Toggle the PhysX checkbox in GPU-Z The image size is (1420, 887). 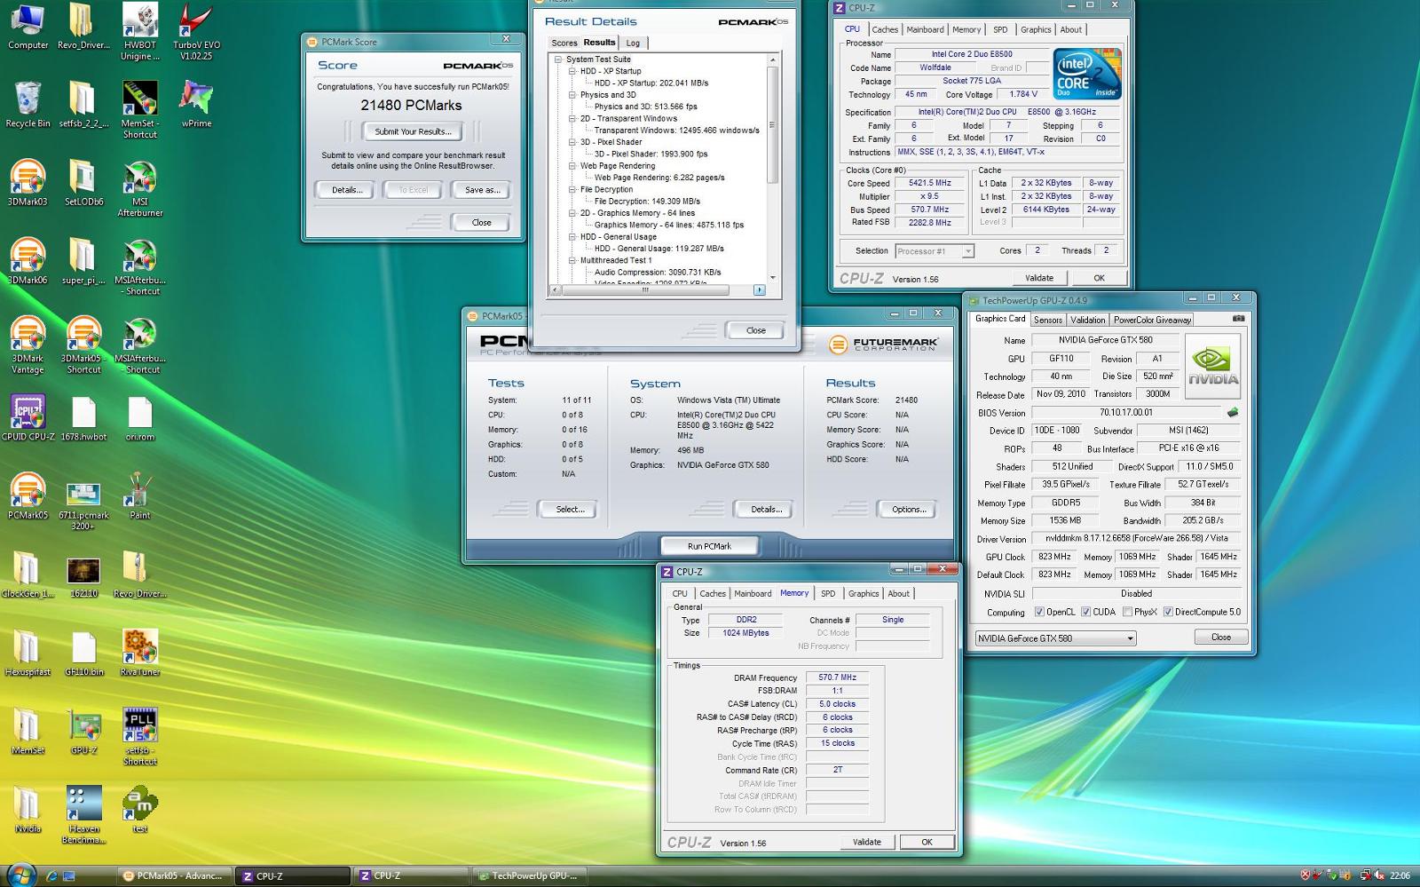pyautogui.click(x=1127, y=612)
